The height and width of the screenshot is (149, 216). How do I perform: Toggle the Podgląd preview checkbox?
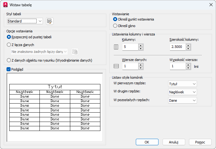(9, 69)
